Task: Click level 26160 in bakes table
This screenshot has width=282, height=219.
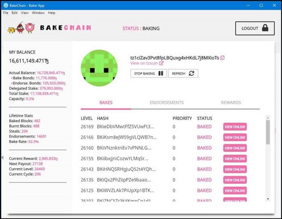Action: [x=87, y=148]
